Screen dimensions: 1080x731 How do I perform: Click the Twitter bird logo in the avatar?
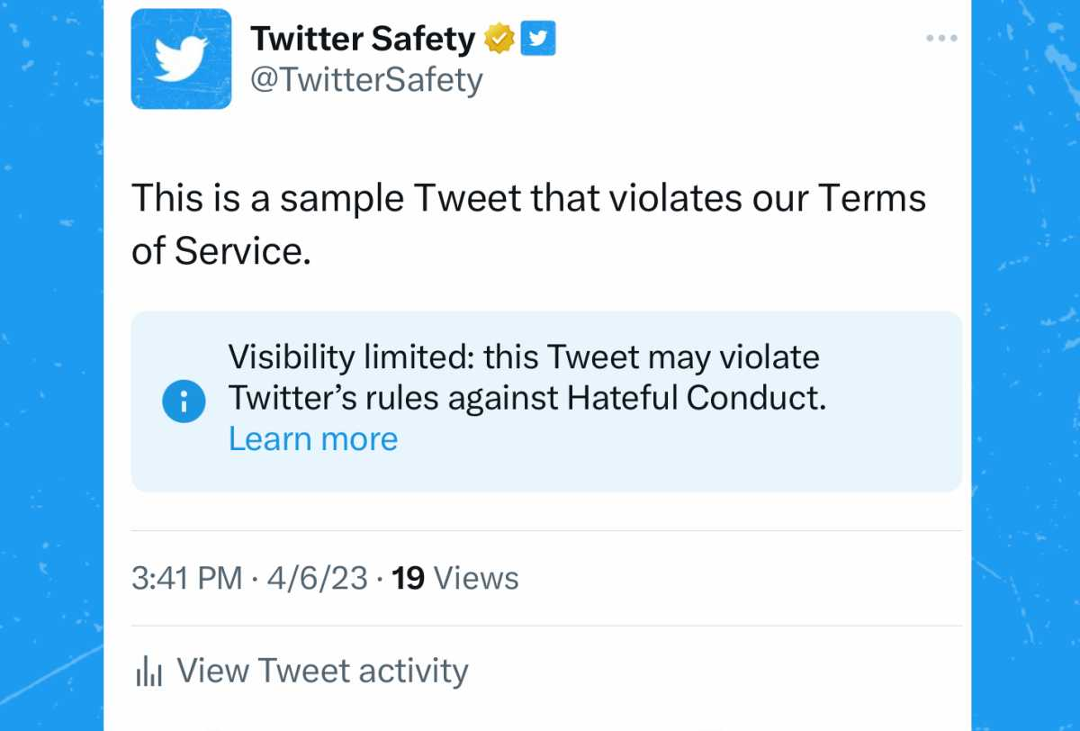coord(181,58)
